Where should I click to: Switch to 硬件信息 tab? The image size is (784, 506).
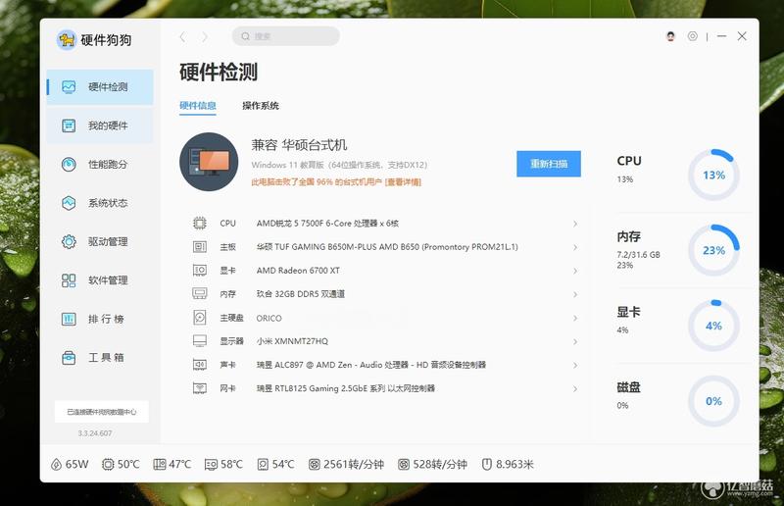click(198, 106)
